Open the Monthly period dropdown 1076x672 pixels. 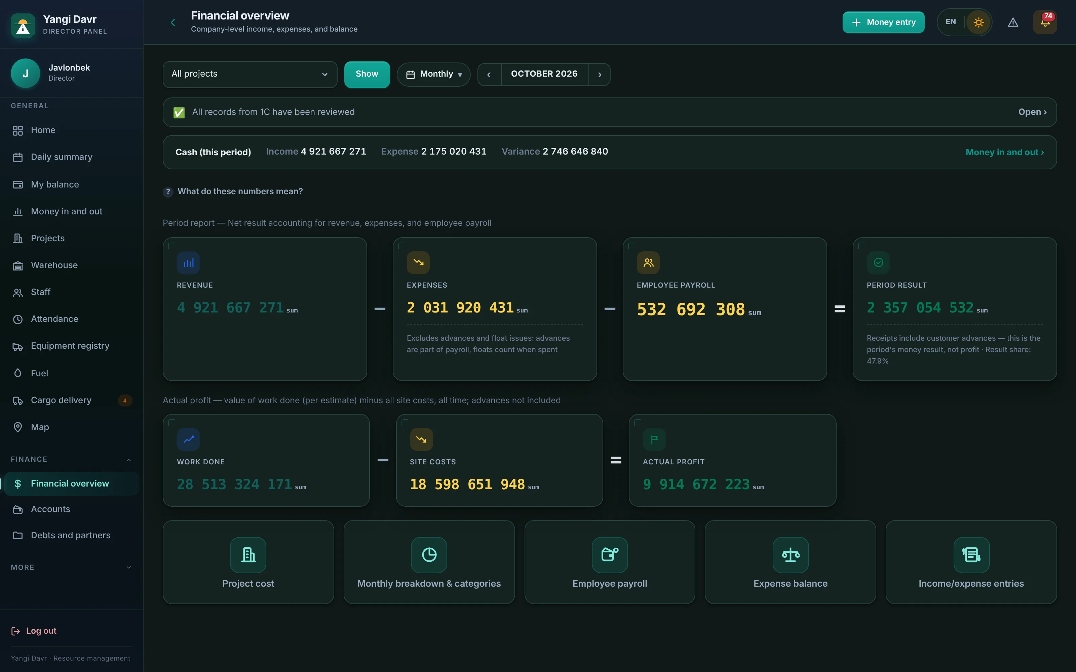[x=434, y=74]
